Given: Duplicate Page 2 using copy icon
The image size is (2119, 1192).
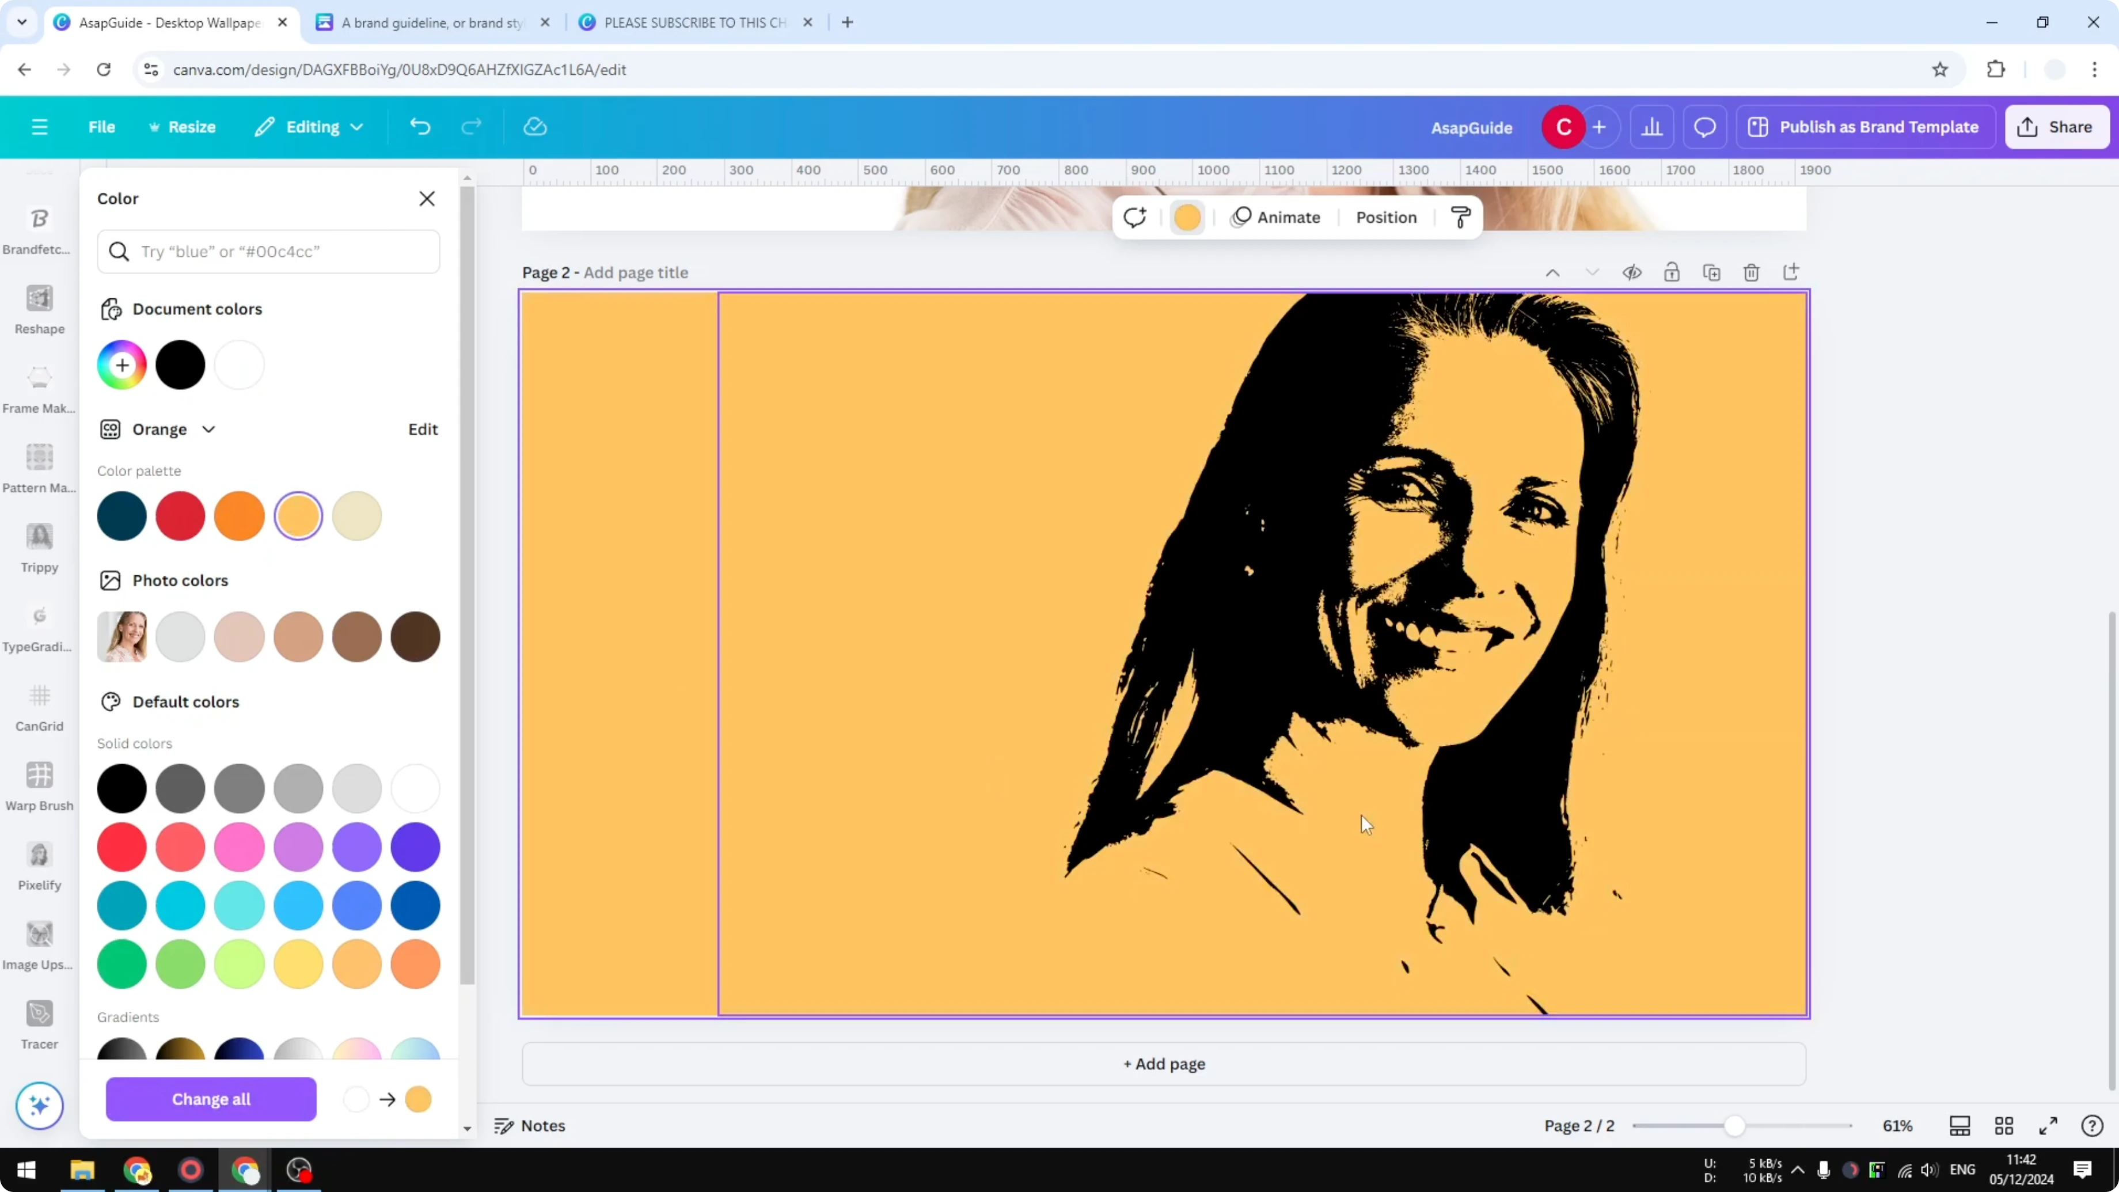Looking at the screenshot, I should [x=1712, y=271].
